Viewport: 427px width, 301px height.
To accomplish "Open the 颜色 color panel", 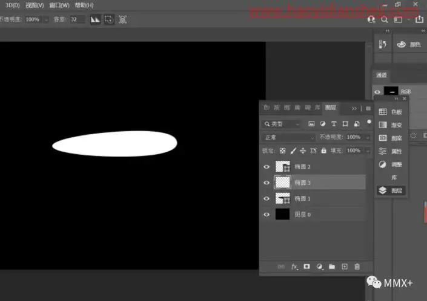I will pos(409,44).
